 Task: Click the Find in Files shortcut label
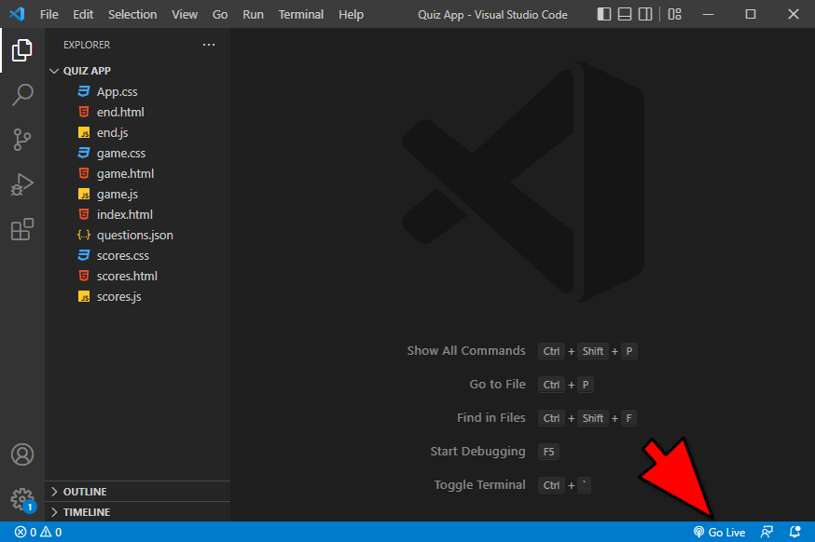click(x=491, y=418)
